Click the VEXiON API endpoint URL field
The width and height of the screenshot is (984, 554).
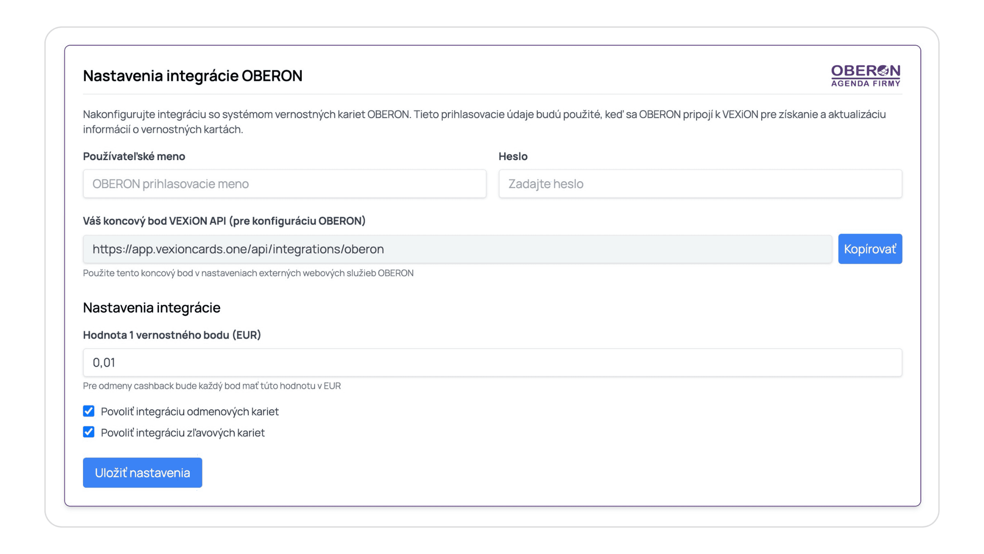tap(457, 249)
